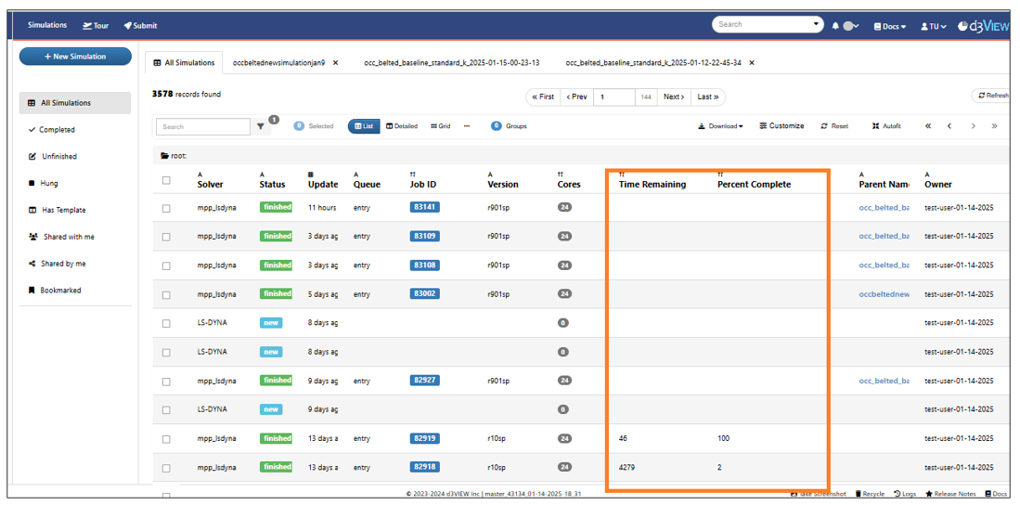Click the New Simulation button
The image size is (1020, 505).
point(75,57)
